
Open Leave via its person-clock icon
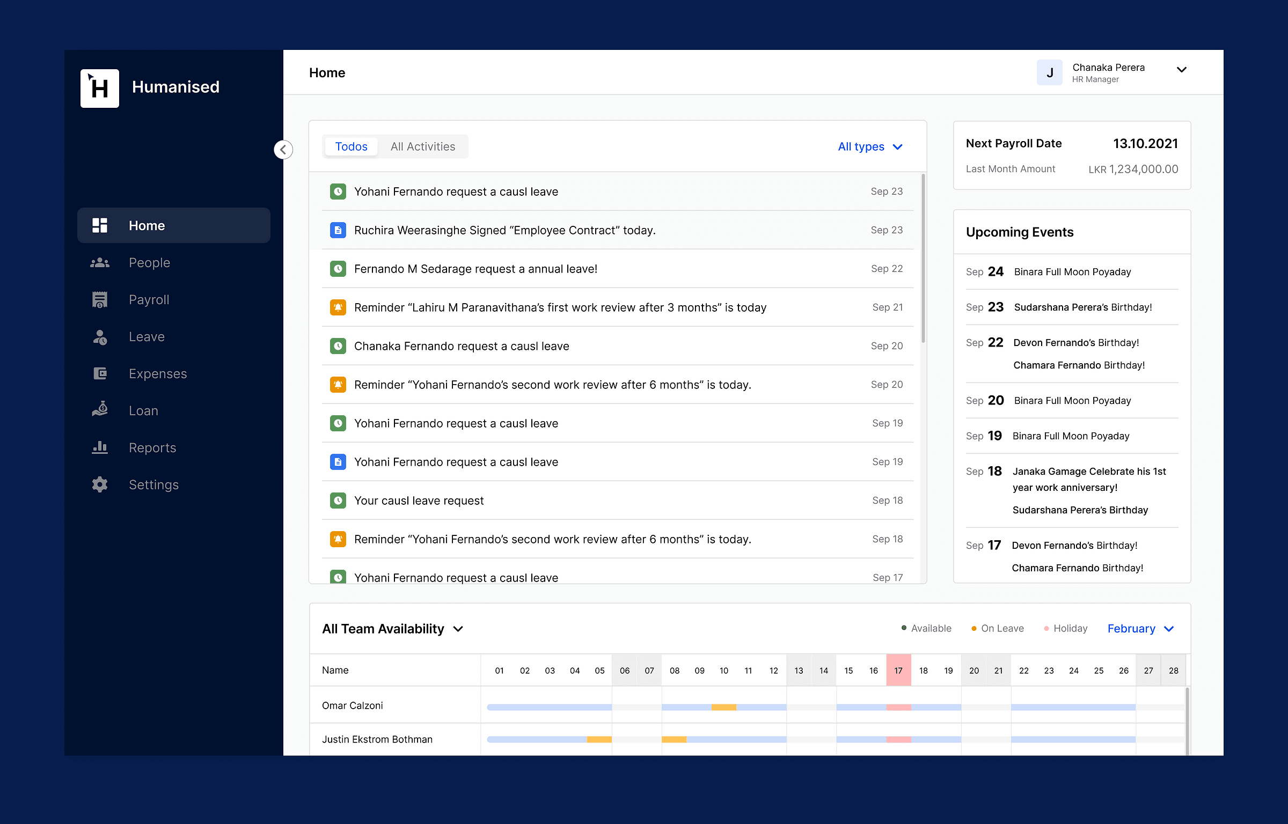tap(100, 336)
